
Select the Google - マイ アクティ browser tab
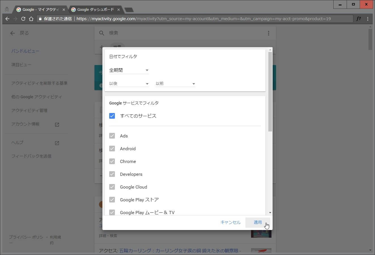coord(40,10)
